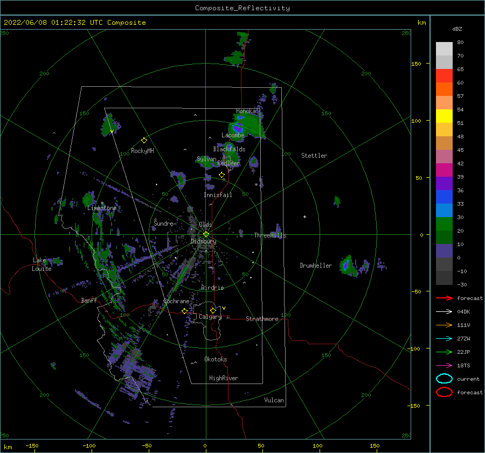The width and height of the screenshot is (485, 453).
Task: Click the Drumheller label
Action: 316,266
